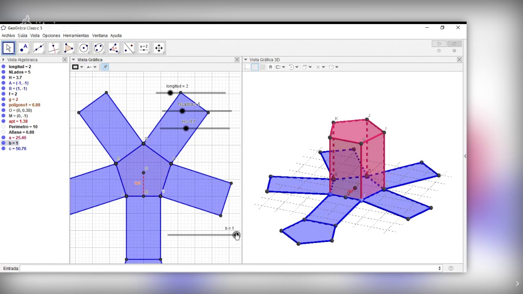Click the NLados slider handle
The height and width of the screenshot is (294, 523).
182,111
